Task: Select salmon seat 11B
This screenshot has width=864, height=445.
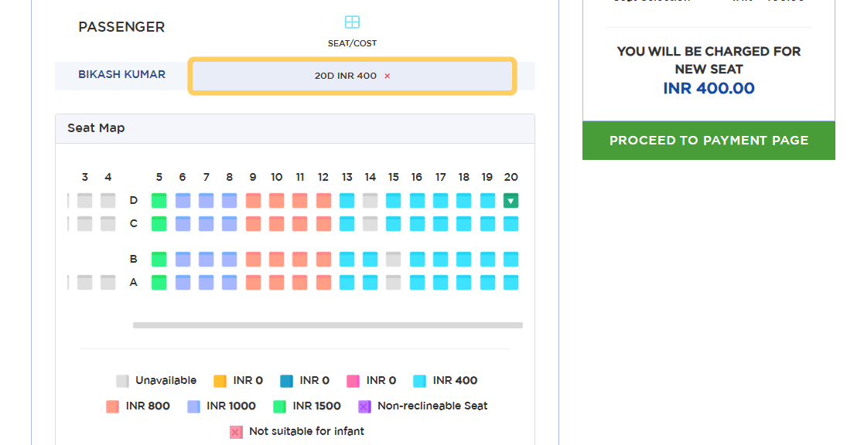Action: click(x=300, y=259)
